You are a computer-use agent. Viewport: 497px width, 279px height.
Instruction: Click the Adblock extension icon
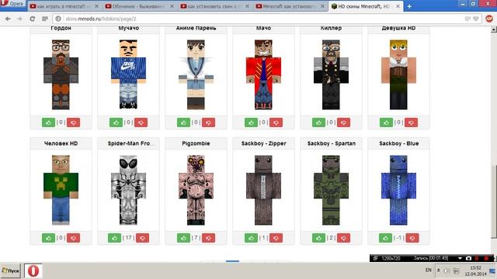coord(489,19)
